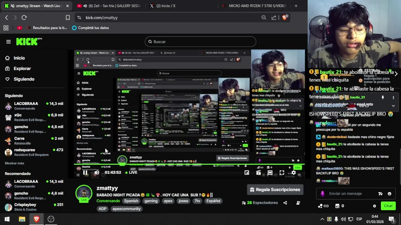Viewport: 401px width, 225px height.
Task: Advance leaderboard with right arrow
Action: [396, 74]
